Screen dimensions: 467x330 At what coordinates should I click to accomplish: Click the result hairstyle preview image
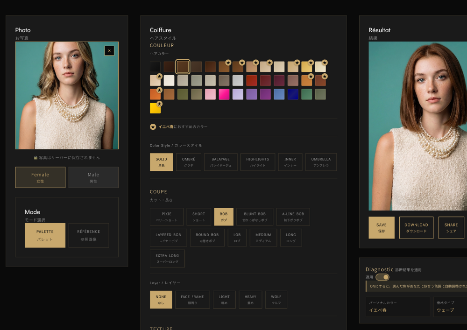click(x=417, y=126)
